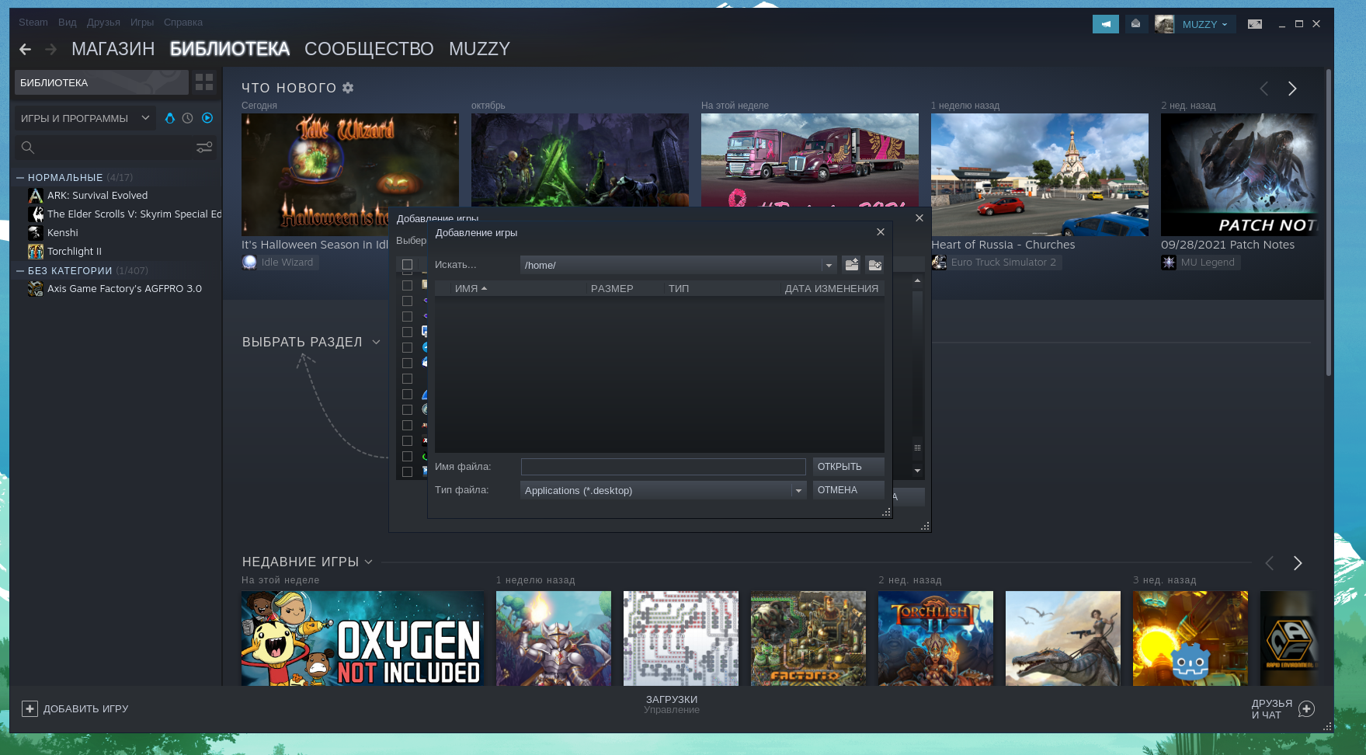Open Factorio recent game thumbnail
The height and width of the screenshot is (755, 1366).
(808, 638)
